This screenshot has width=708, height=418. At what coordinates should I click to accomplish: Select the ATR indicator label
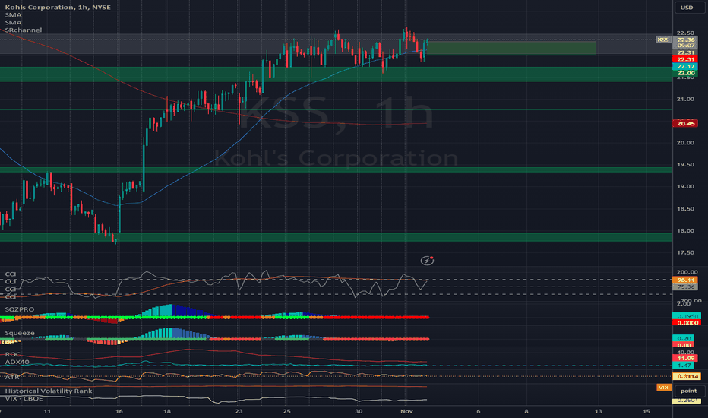click(x=12, y=377)
